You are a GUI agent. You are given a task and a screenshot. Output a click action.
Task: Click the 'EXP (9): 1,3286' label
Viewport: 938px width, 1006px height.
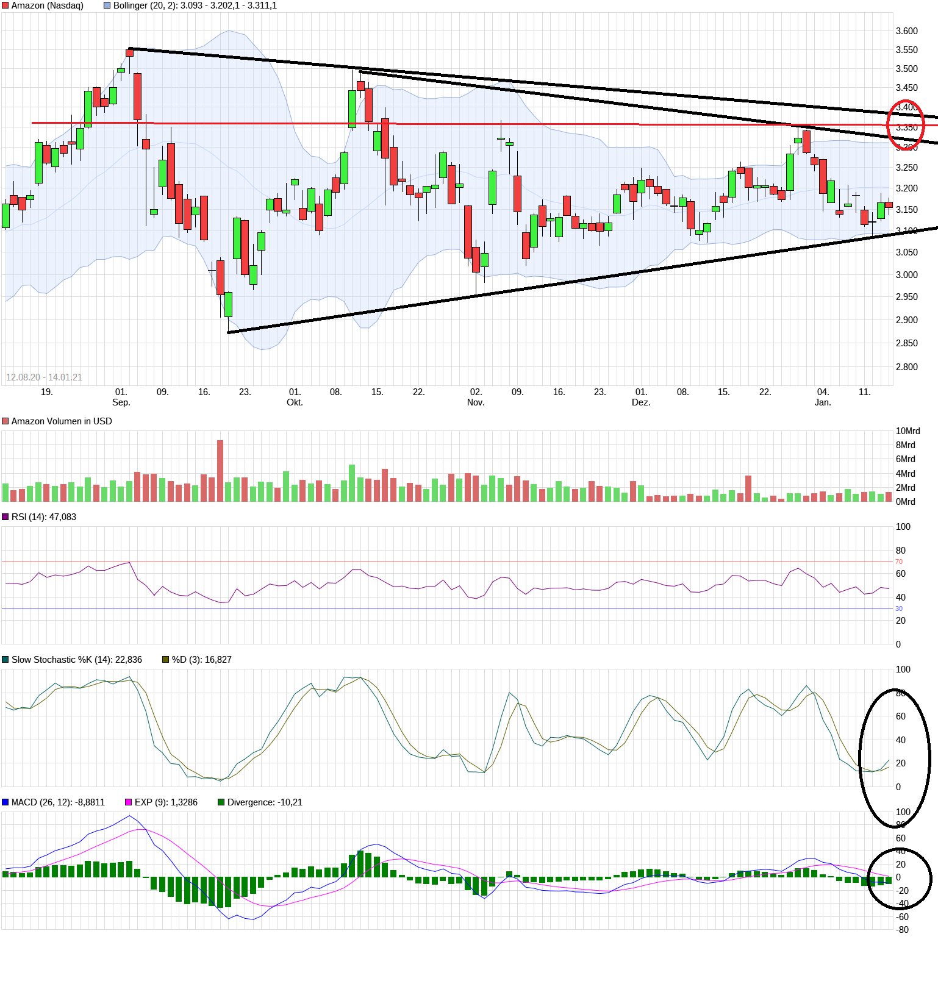click(166, 802)
